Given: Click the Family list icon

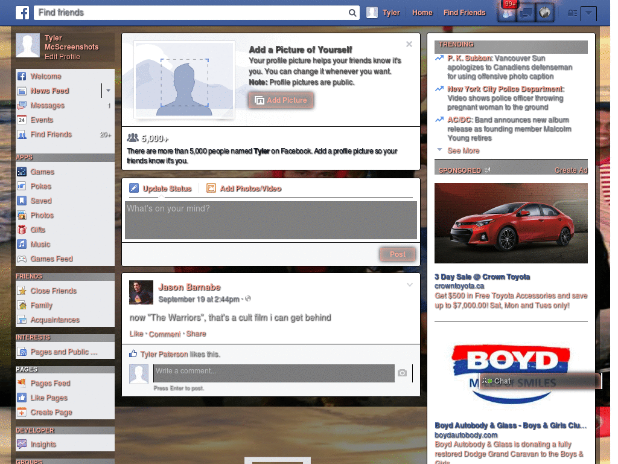Looking at the screenshot, I should [22, 305].
